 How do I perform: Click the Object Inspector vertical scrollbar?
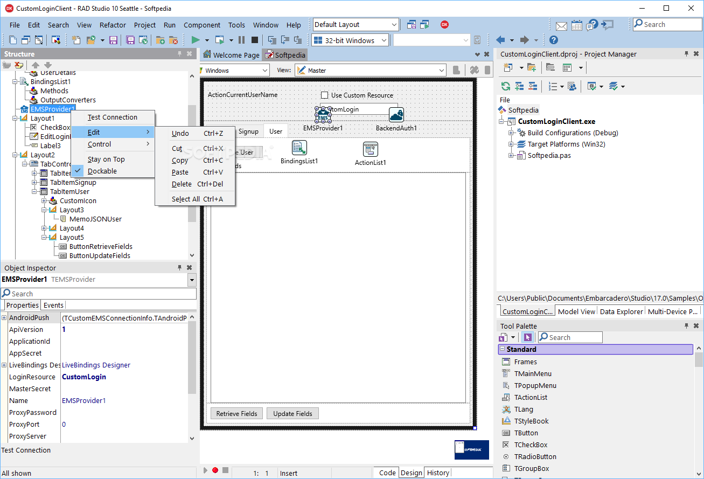192,377
